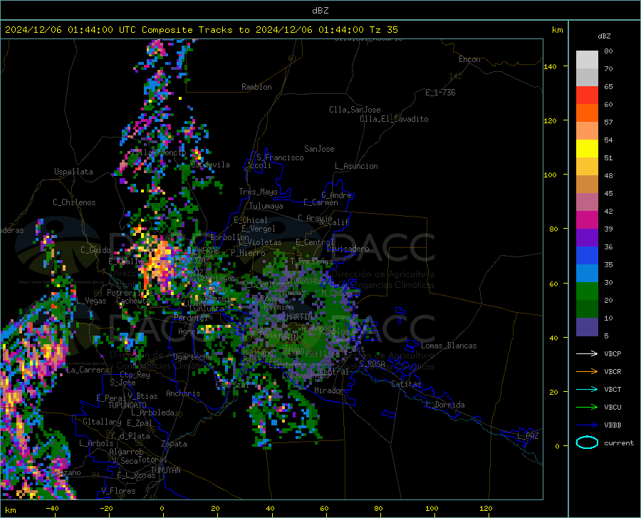Click the Tres_Mayo map label
The width and height of the screenshot is (641, 518).
pos(258,192)
